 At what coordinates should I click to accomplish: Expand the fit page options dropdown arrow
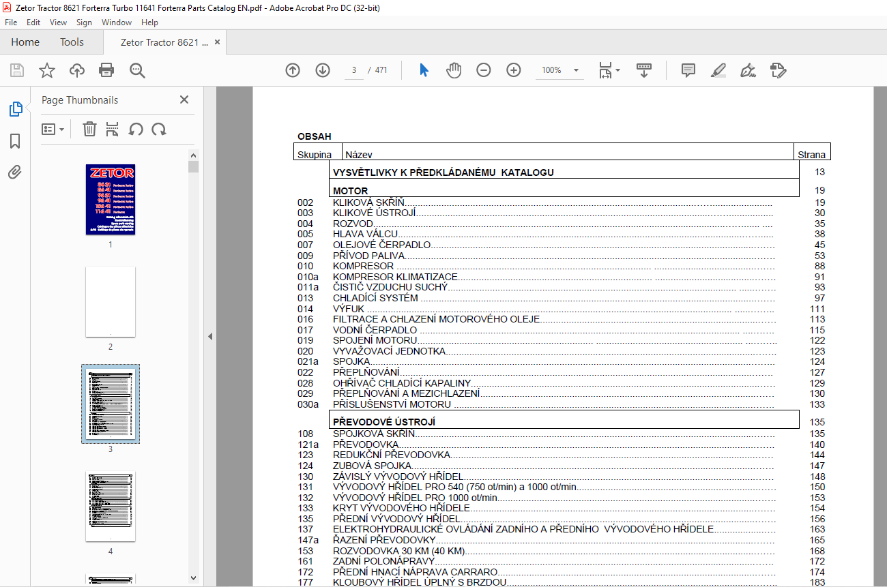(x=617, y=70)
